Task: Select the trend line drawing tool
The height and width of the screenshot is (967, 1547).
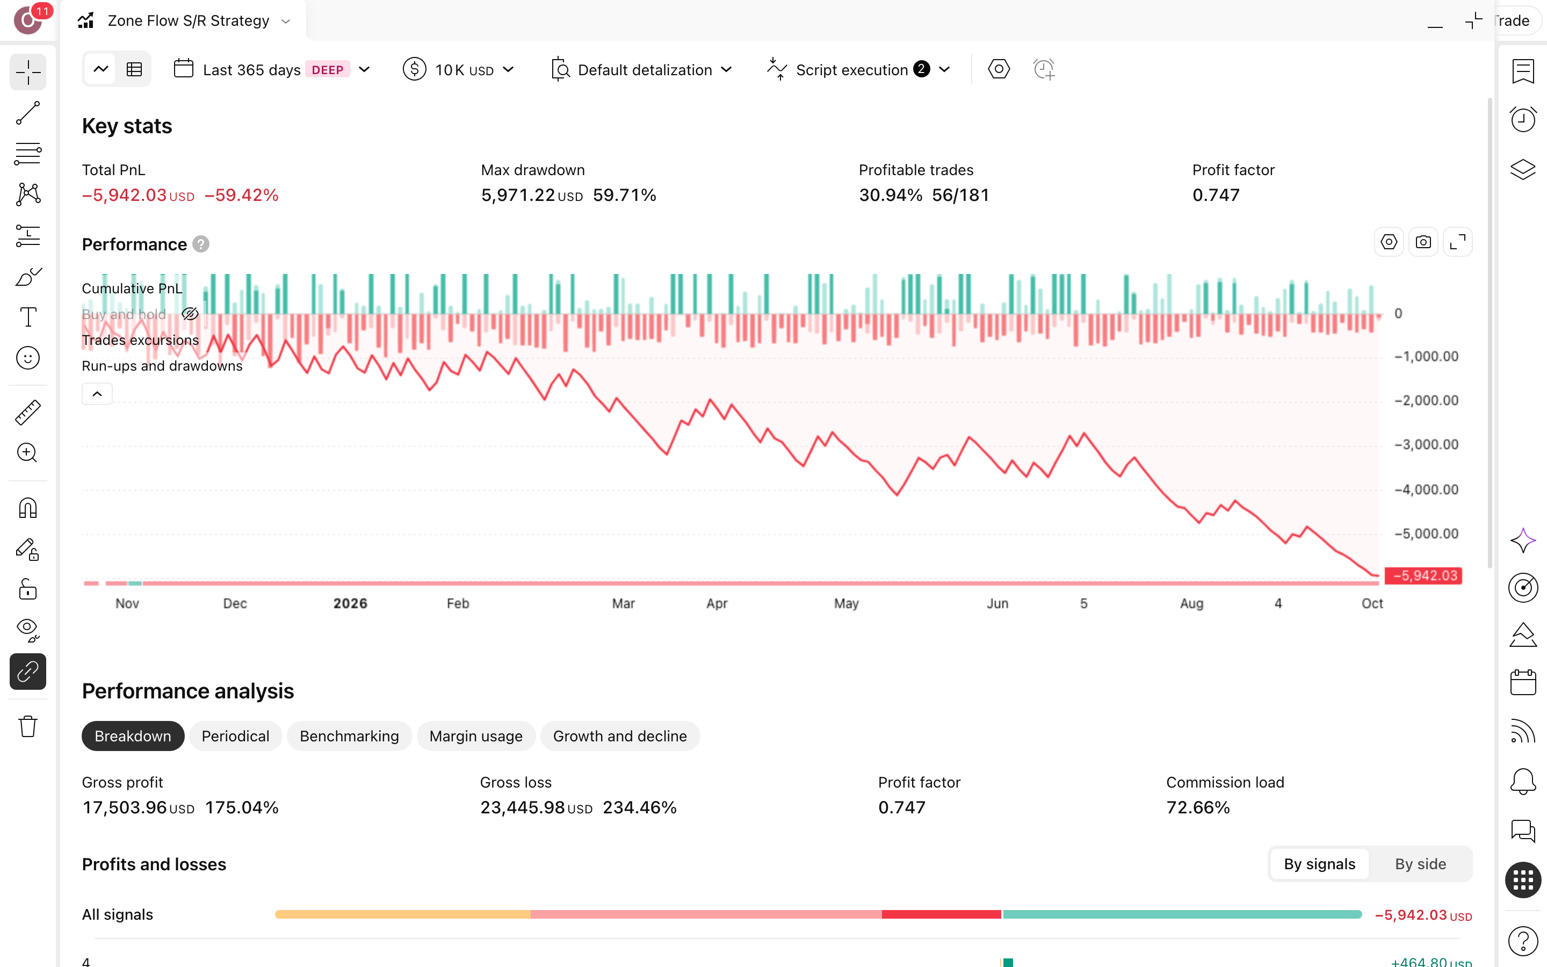Action: click(28, 113)
